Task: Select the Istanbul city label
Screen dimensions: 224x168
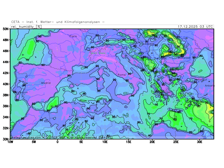Action: 200,80
